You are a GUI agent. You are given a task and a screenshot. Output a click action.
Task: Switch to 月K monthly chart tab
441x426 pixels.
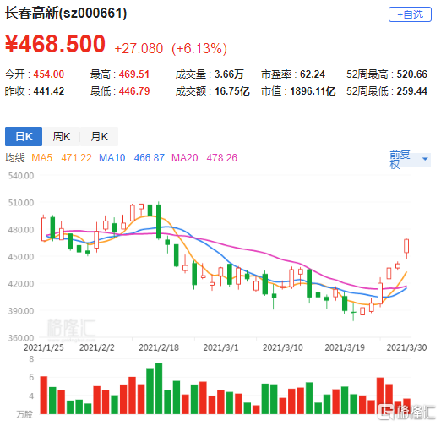(99, 137)
